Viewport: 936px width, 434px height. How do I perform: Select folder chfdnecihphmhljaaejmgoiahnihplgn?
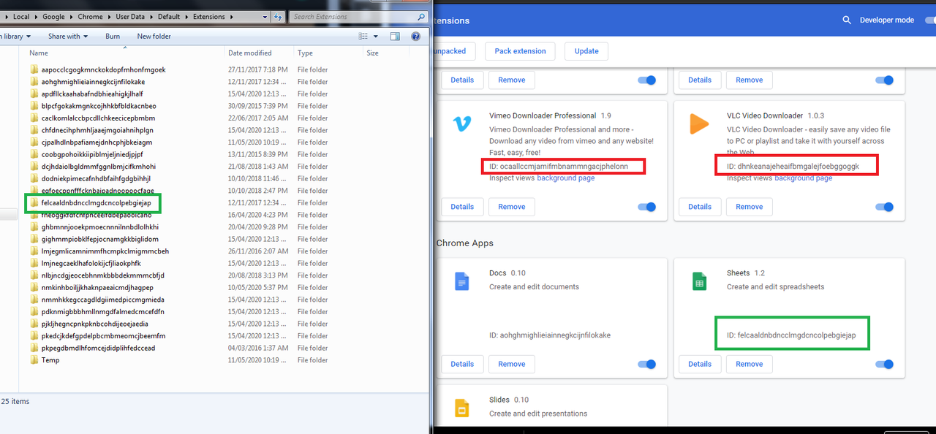coord(97,130)
